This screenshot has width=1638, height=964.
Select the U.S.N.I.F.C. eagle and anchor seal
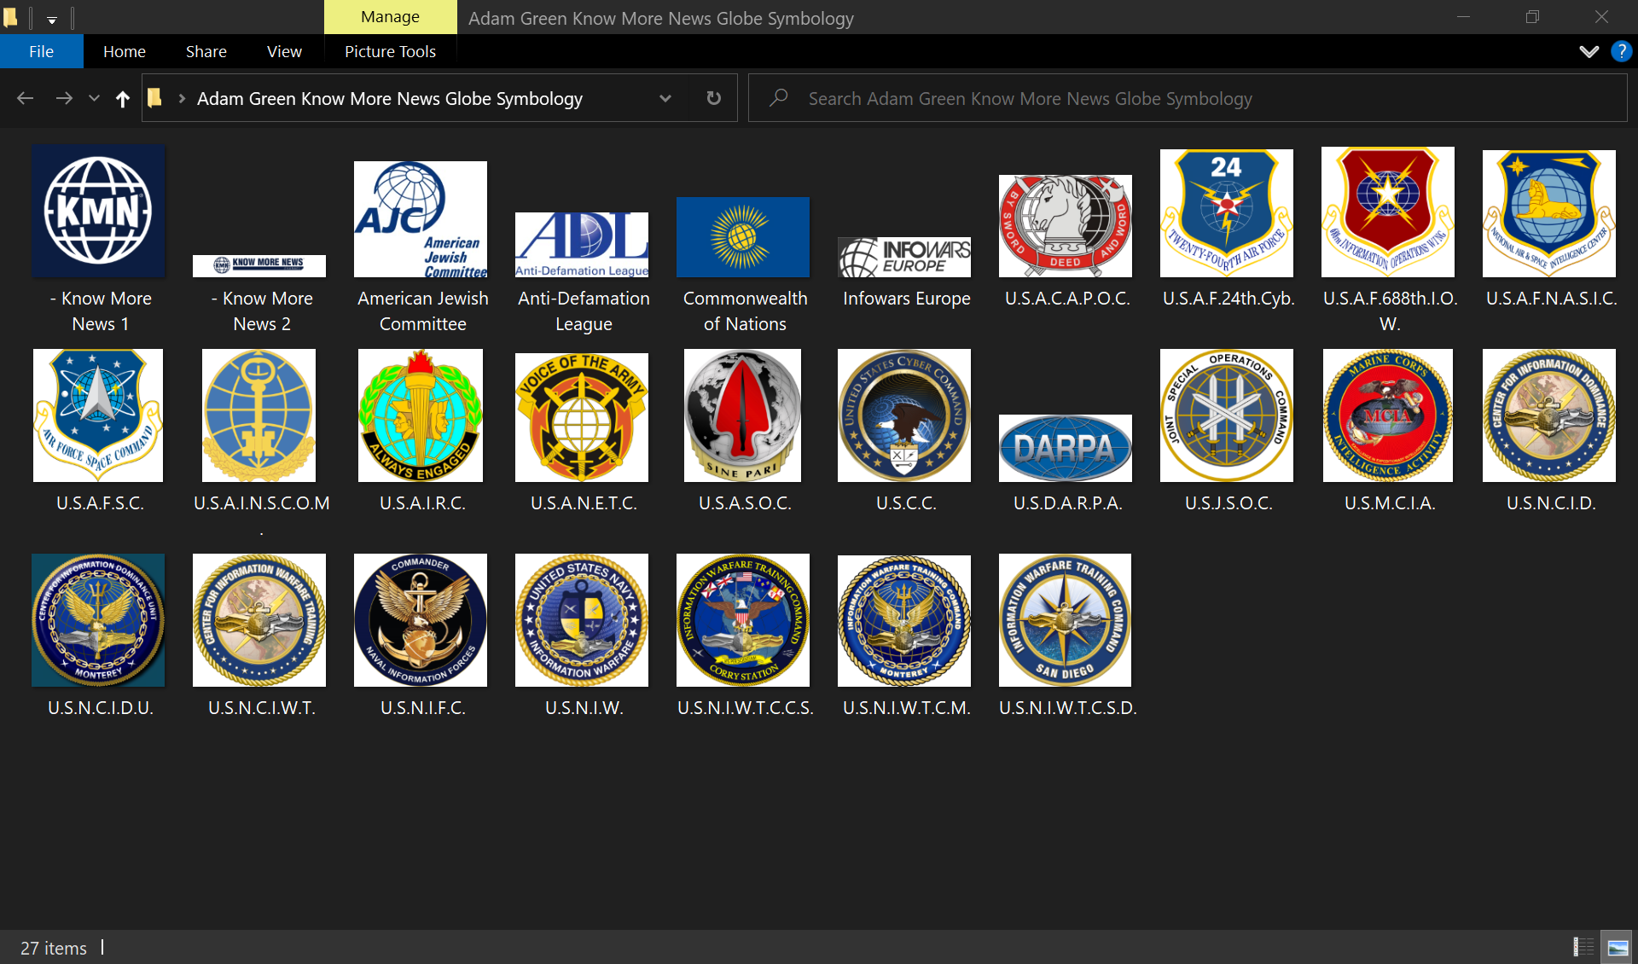coord(421,620)
